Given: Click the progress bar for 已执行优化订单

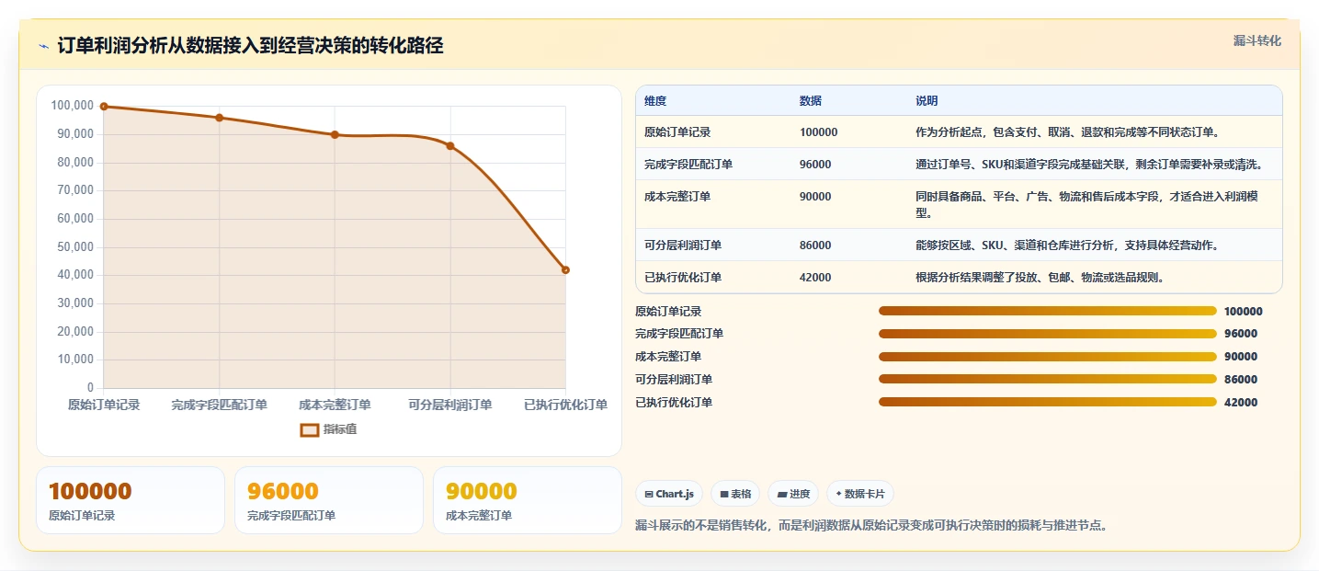Looking at the screenshot, I should click(x=1048, y=402).
